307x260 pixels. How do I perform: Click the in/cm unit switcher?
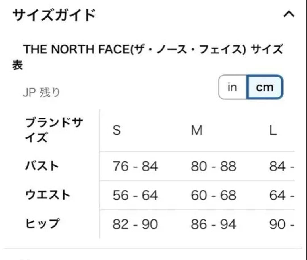[x=250, y=87]
